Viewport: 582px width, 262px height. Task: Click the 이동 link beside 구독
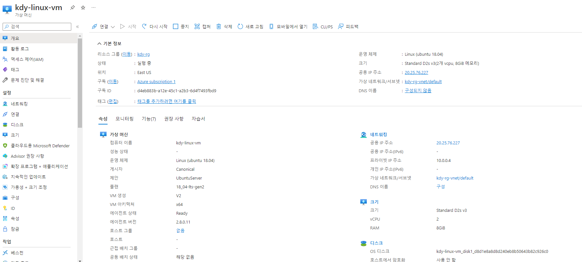tap(113, 81)
